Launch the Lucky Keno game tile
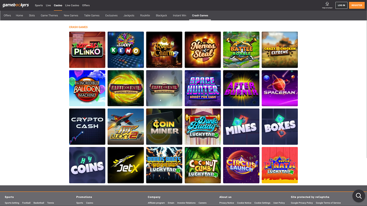The image size is (367, 206). (x=126, y=50)
